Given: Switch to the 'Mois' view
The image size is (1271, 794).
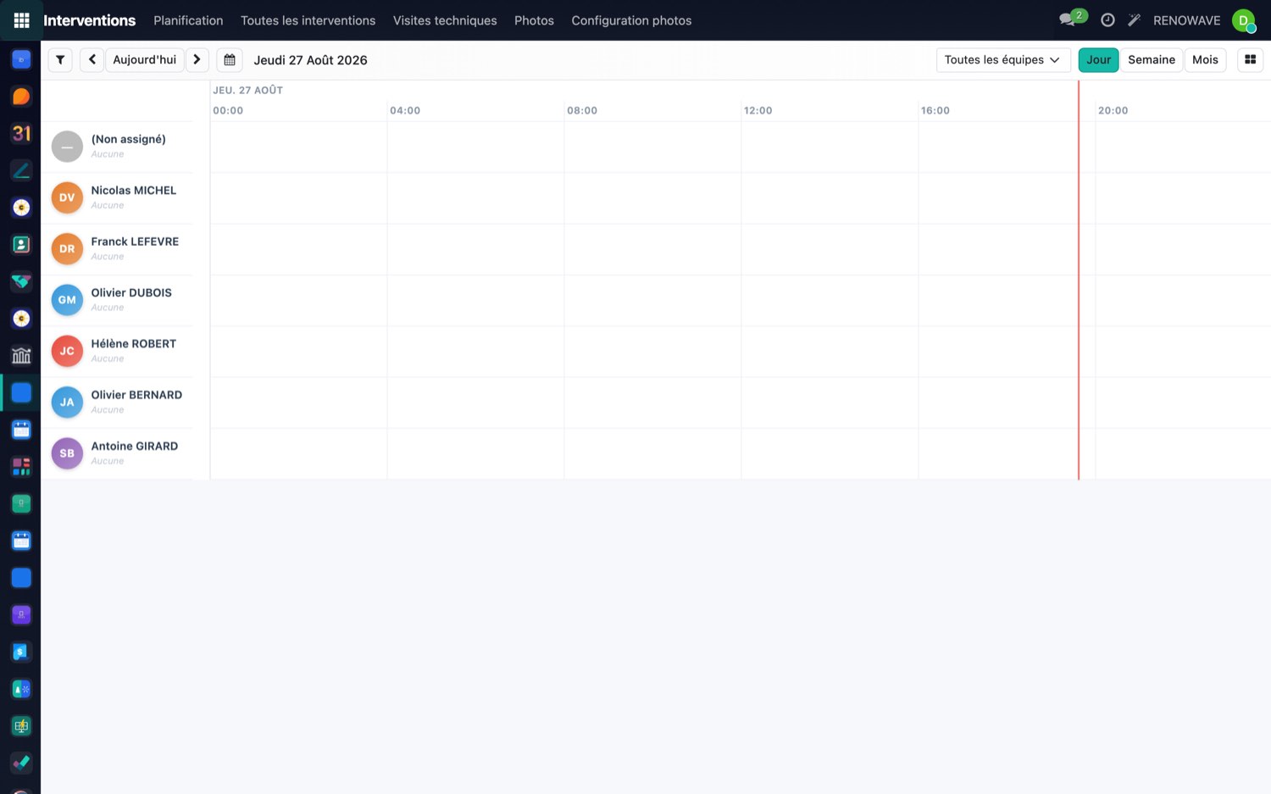Looking at the screenshot, I should 1205,60.
